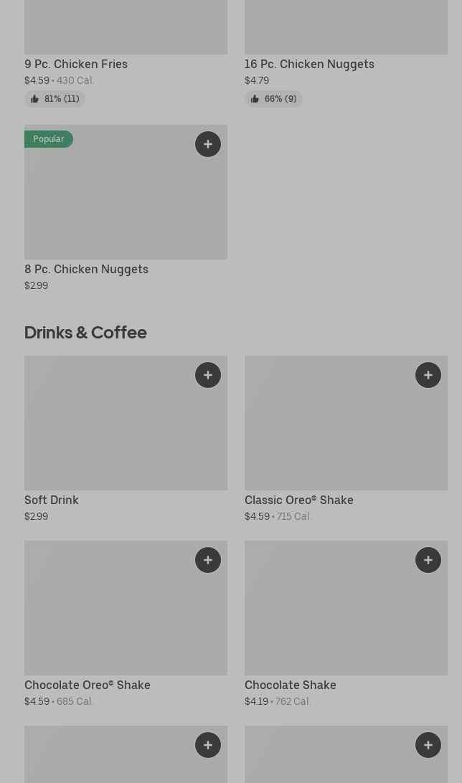
Task: Add Chocolate Oreo Shake with plus icon
Action: 208,560
